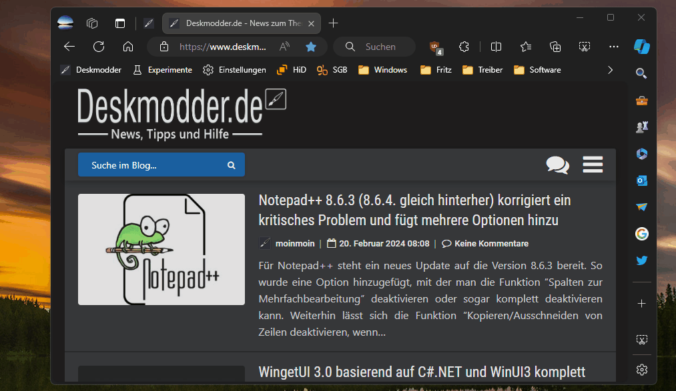Open the tab actions menu icon

[120, 23]
